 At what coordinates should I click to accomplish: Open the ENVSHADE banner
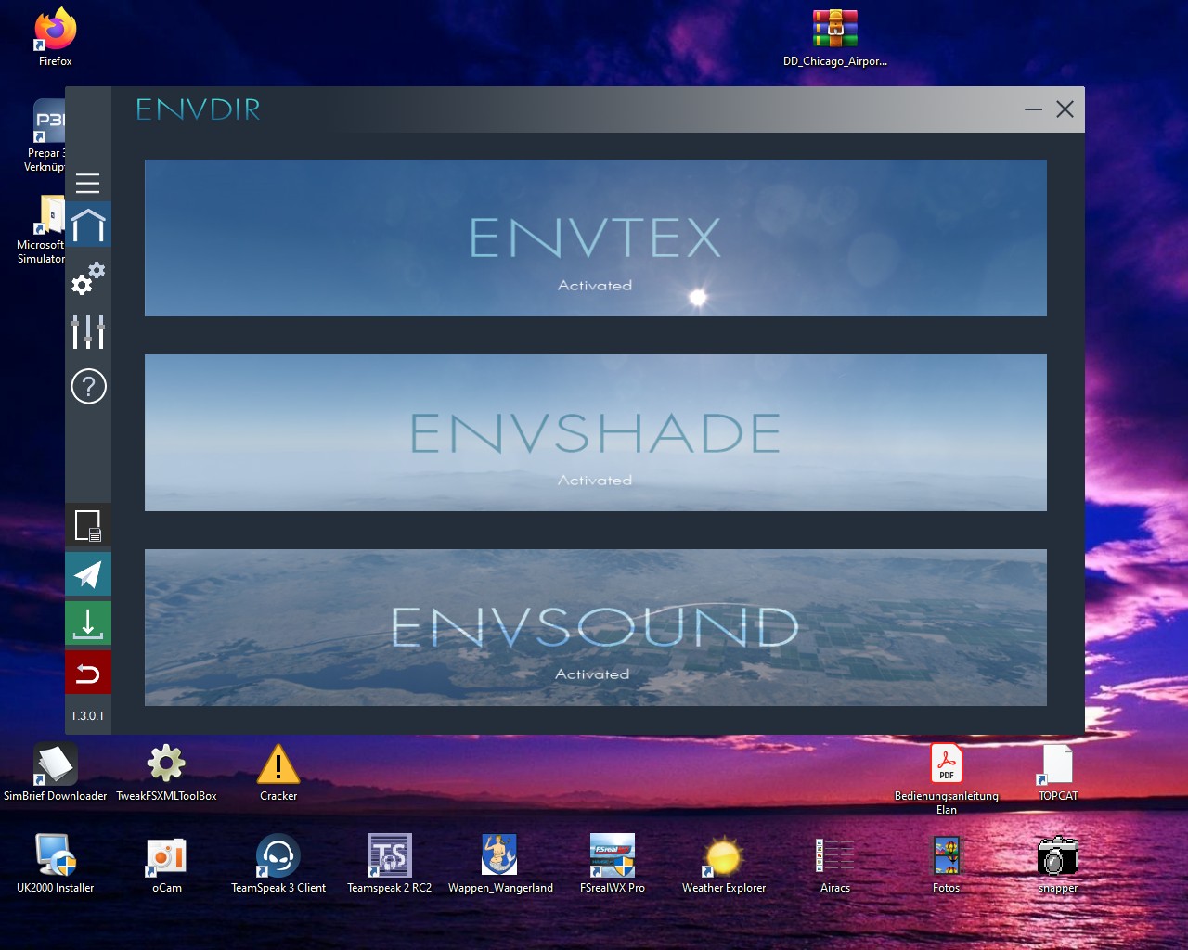coord(595,433)
